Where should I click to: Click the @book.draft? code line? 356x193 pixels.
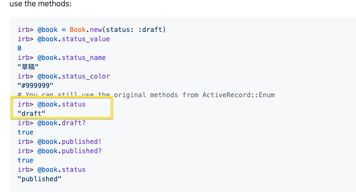[x=52, y=123]
